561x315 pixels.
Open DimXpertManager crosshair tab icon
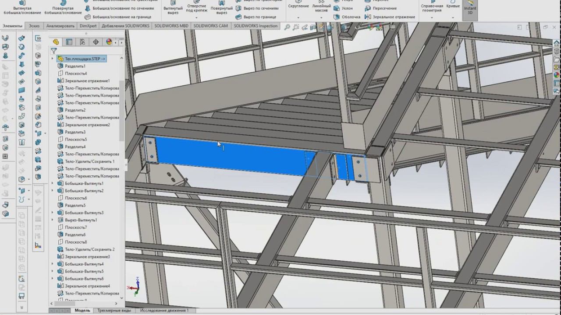(x=96, y=42)
